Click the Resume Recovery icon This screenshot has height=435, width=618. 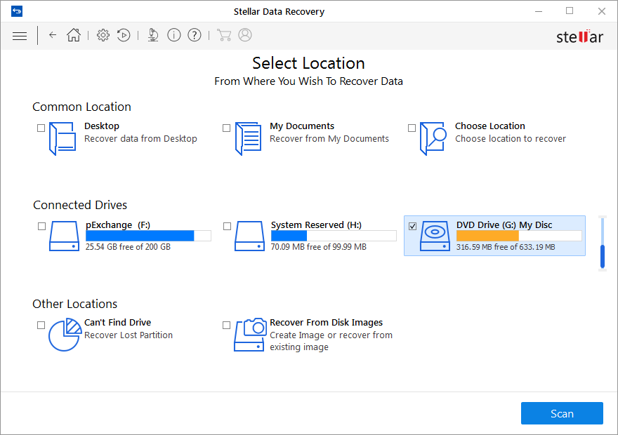(x=124, y=35)
